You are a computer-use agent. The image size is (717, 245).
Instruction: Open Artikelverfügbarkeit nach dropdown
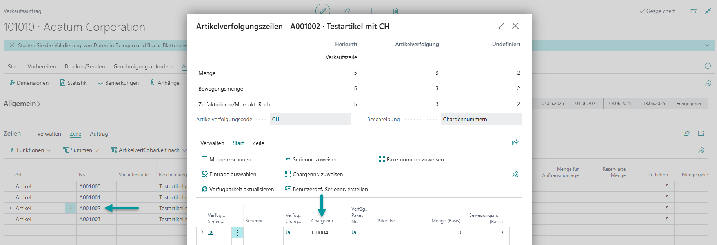[x=149, y=150]
